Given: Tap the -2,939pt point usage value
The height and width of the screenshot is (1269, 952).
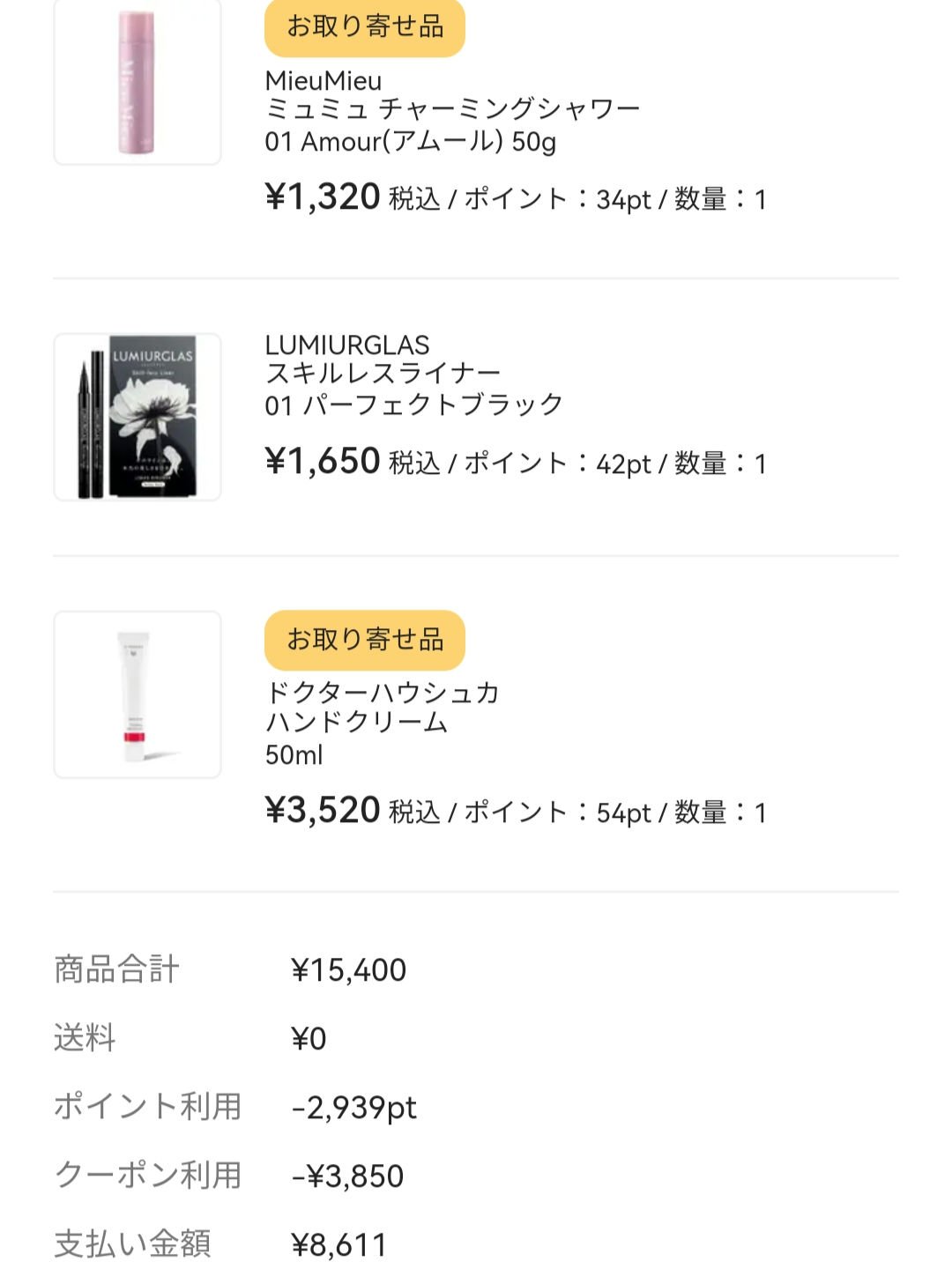Looking at the screenshot, I should pos(354,1108).
